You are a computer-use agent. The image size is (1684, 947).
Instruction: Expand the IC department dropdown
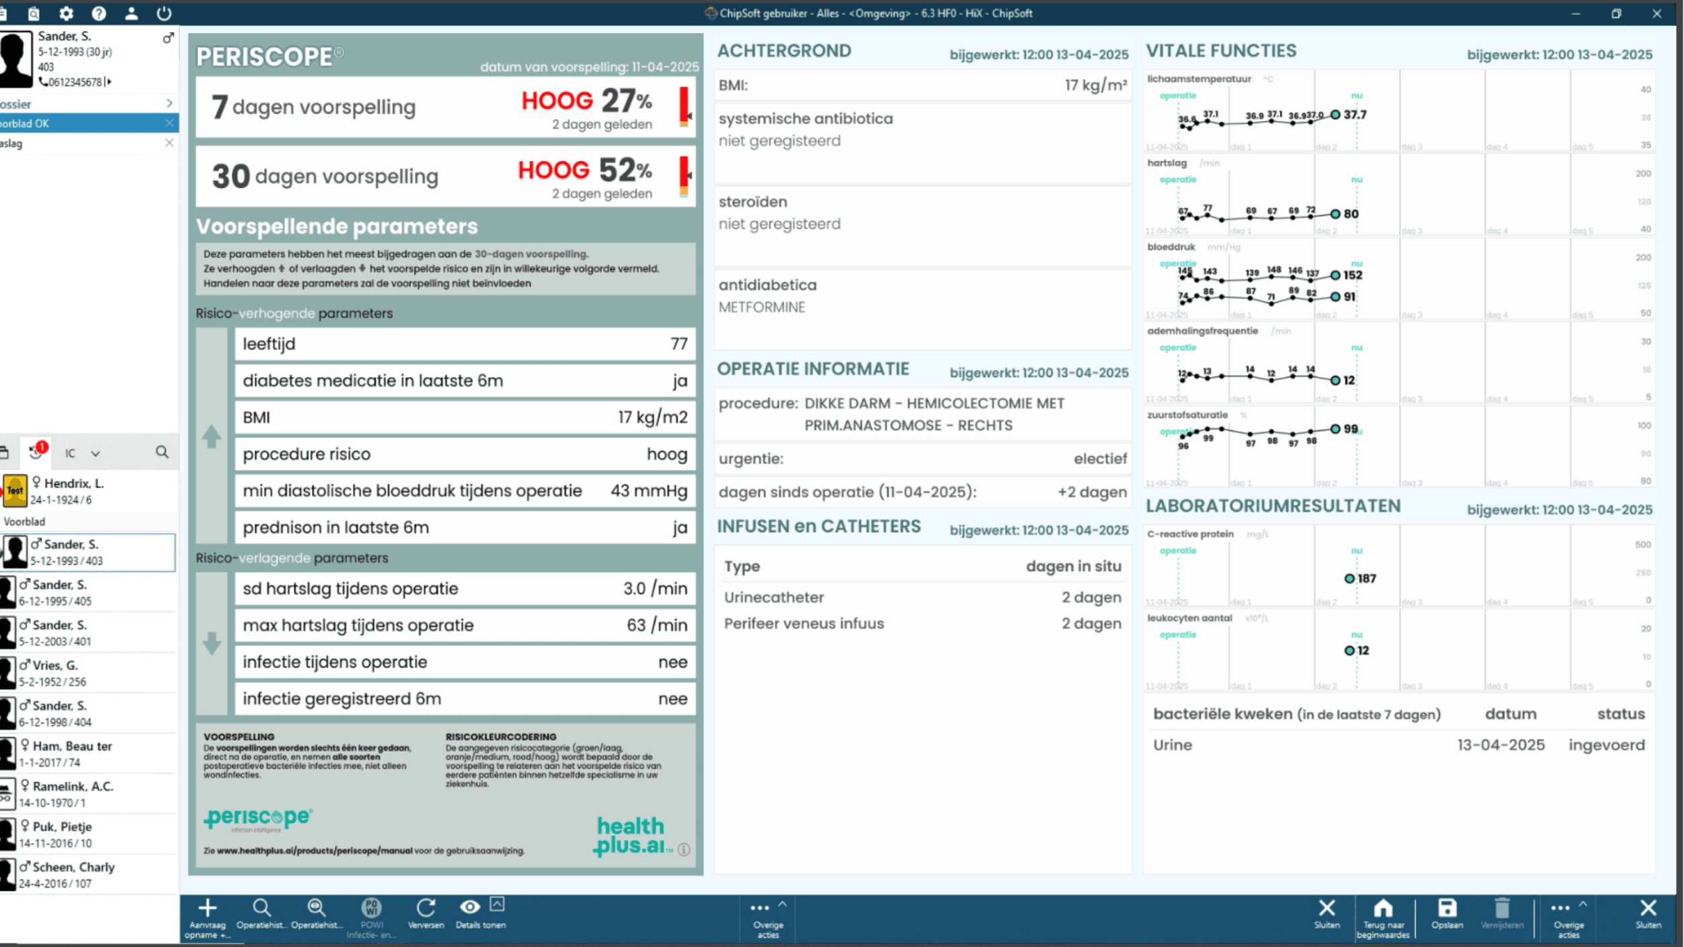point(95,453)
